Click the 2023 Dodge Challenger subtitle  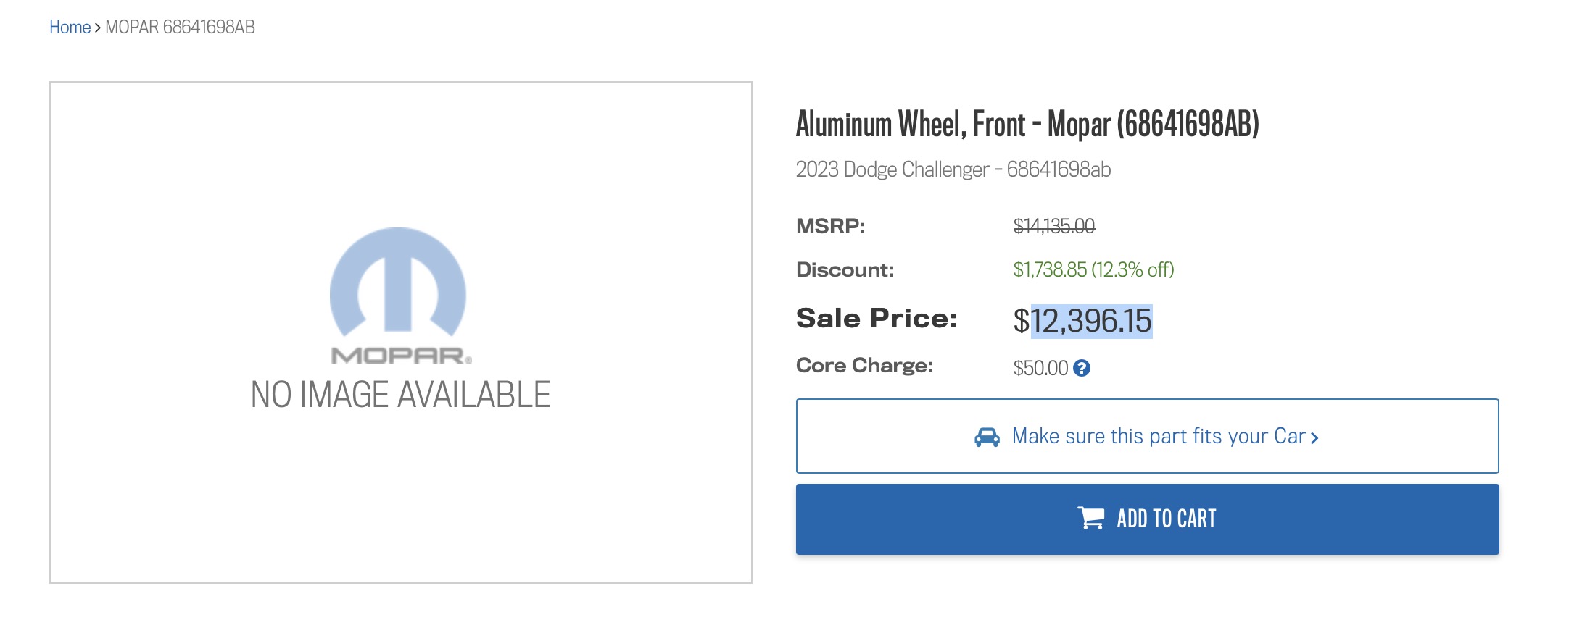pos(953,169)
